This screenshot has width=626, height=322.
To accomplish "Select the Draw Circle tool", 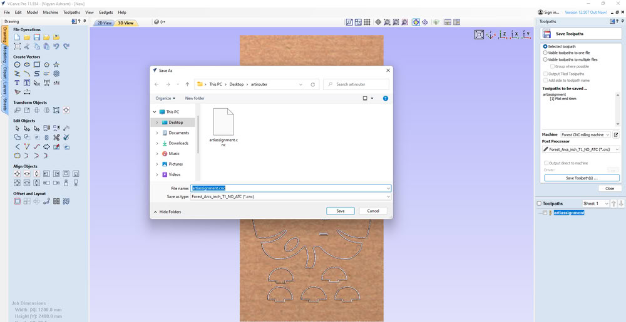I will point(17,64).
